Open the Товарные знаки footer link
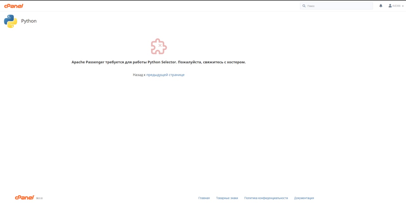Image resolution: width=406 pixels, height=205 pixels. coord(227,198)
